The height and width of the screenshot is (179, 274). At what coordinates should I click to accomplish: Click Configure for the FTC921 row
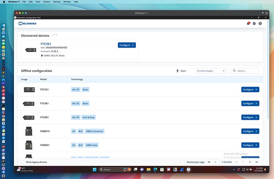(x=250, y=90)
